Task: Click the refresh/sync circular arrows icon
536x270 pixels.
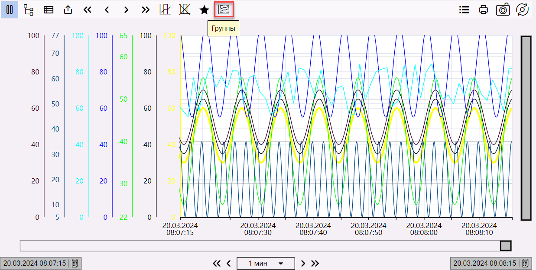Action: pyautogui.click(x=522, y=10)
